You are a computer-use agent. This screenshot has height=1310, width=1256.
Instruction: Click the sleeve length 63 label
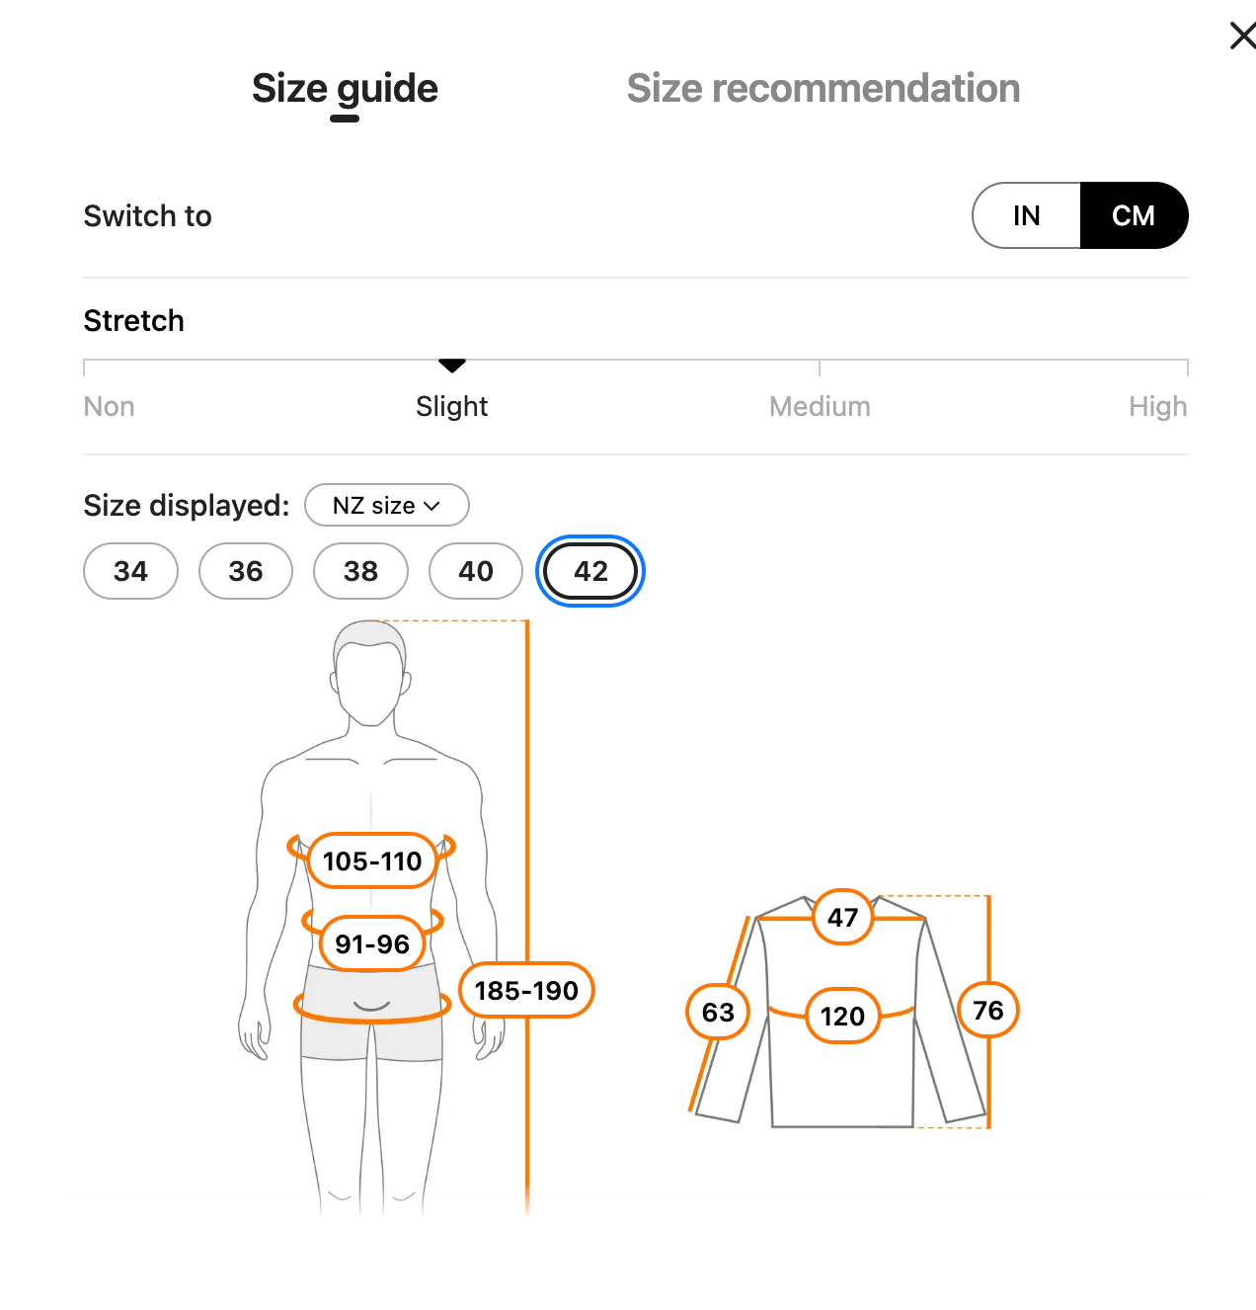(x=718, y=1012)
